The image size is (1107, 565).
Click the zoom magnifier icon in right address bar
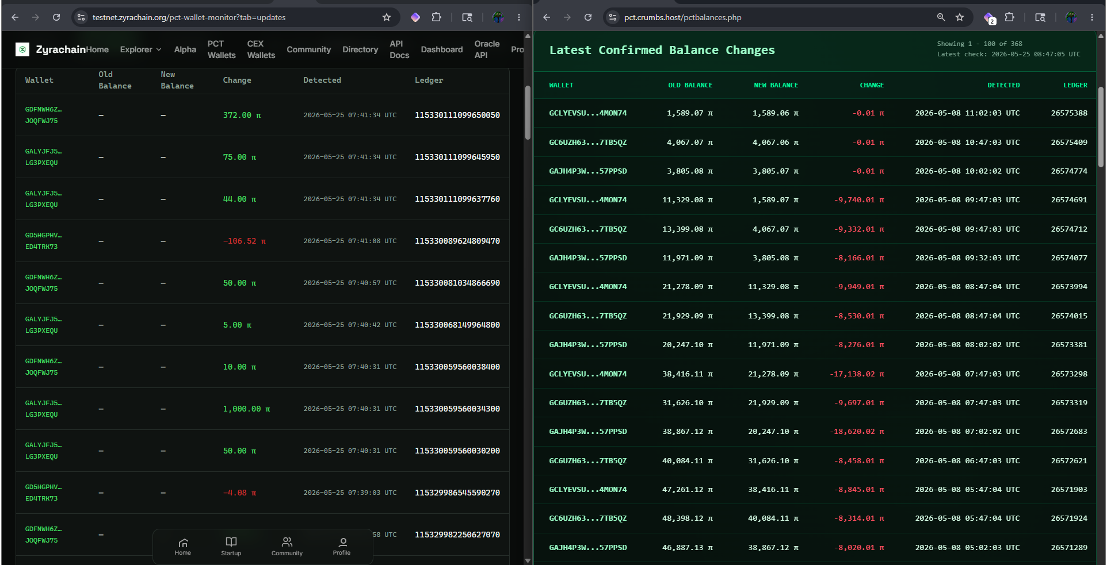[x=941, y=17]
